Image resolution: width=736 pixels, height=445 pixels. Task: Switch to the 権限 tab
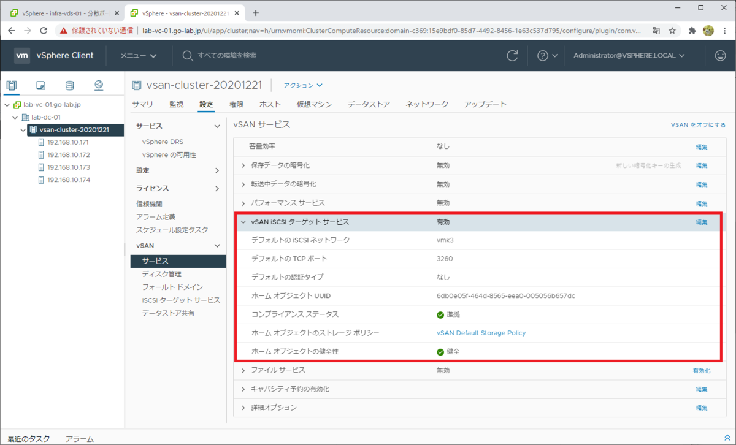pyautogui.click(x=236, y=104)
